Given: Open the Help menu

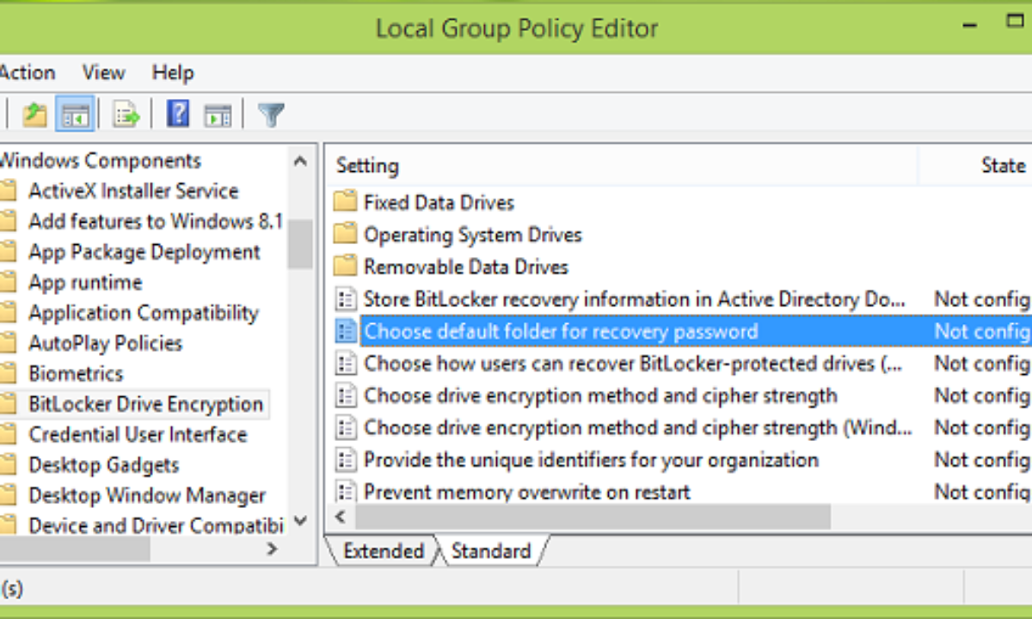Looking at the screenshot, I should [173, 73].
